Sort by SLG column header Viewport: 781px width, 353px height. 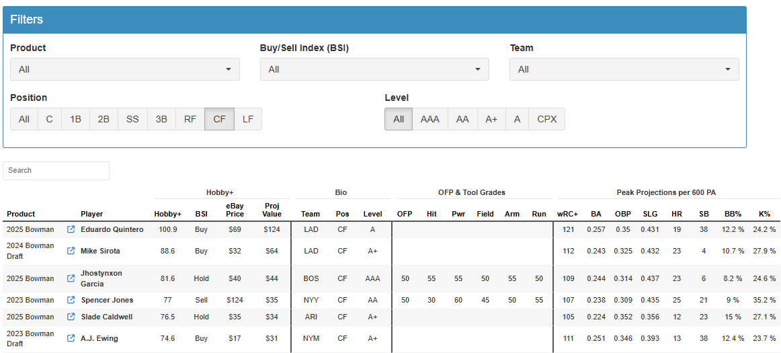pyautogui.click(x=649, y=214)
